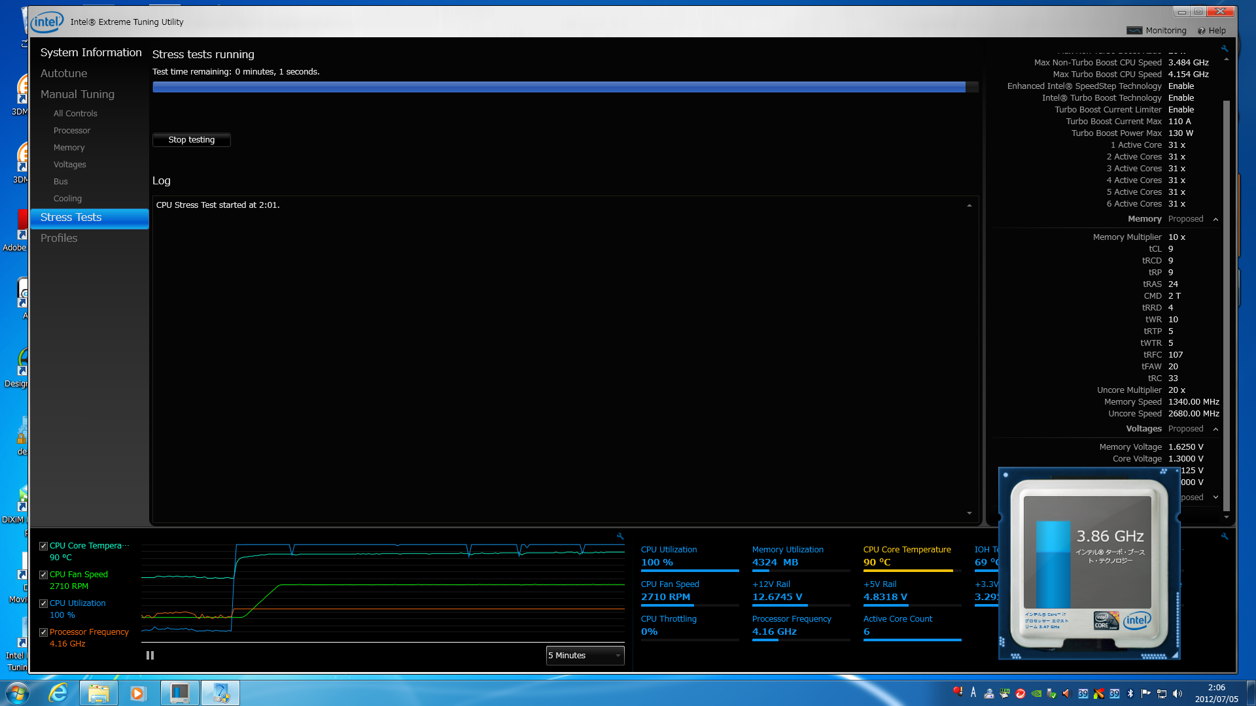Pause the monitoring graph
The height and width of the screenshot is (706, 1256).
pos(150,655)
